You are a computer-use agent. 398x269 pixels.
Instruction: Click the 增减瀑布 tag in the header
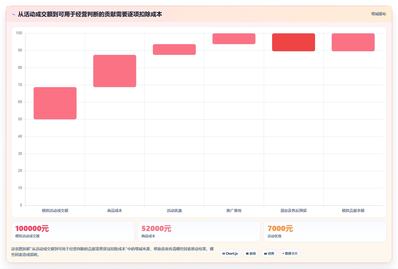point(378,14)
